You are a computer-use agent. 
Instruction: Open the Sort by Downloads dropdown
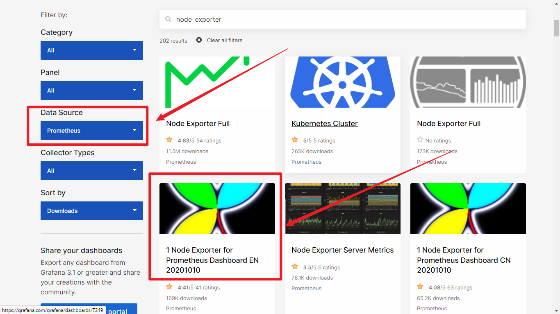click(92, 211)
